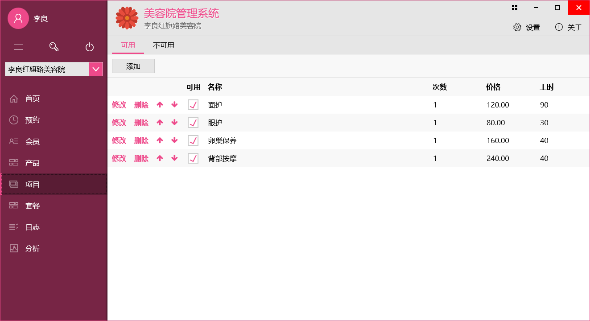This screenshot has height=321, width=590.
Task: Click the 添加 button
Action: 133,66
